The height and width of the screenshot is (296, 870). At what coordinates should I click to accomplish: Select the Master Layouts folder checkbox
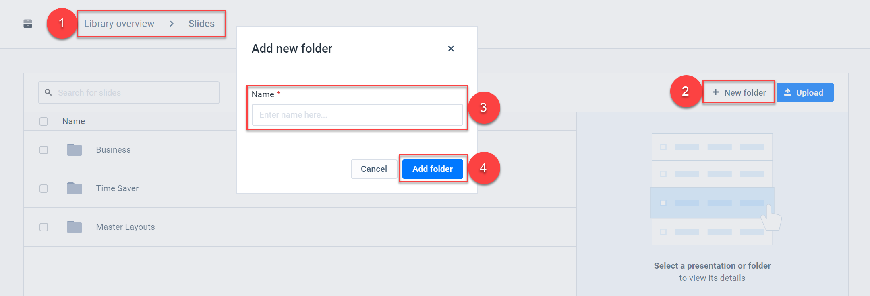(44, 227)
